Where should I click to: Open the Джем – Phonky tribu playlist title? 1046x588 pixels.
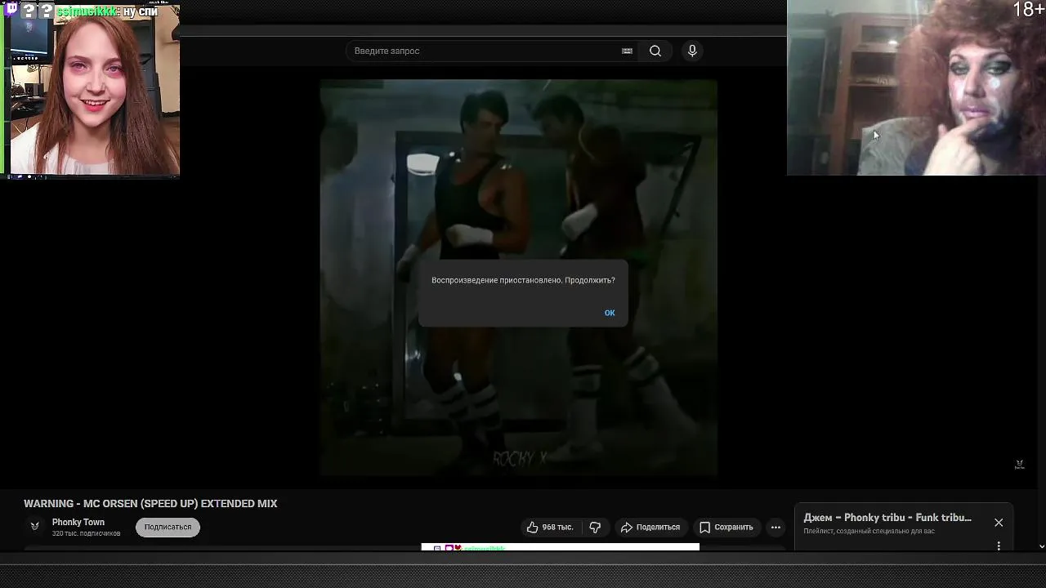pyautogui.click(x=887, y=518)
